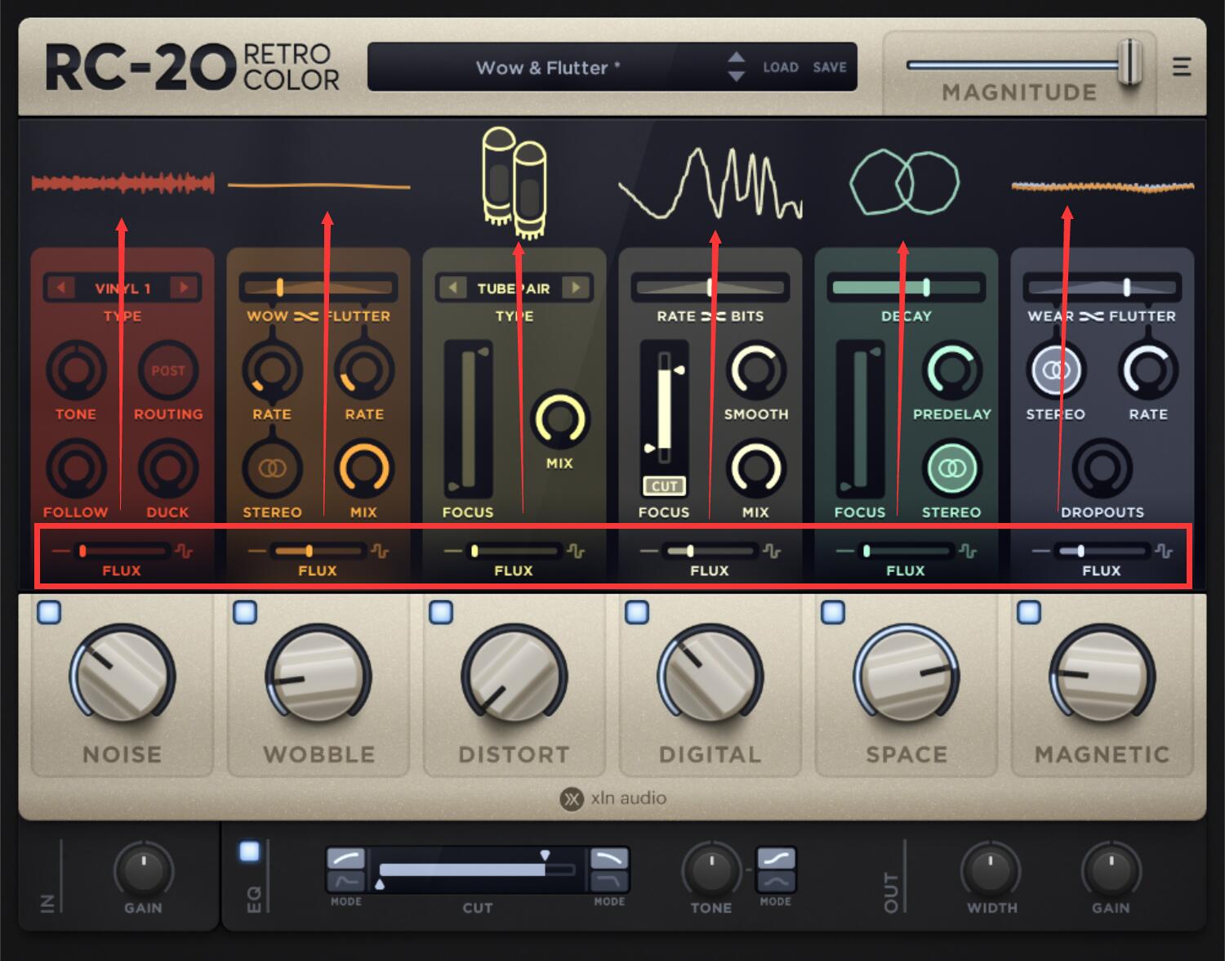Click the Noise DUCK knob

point(168,469)
